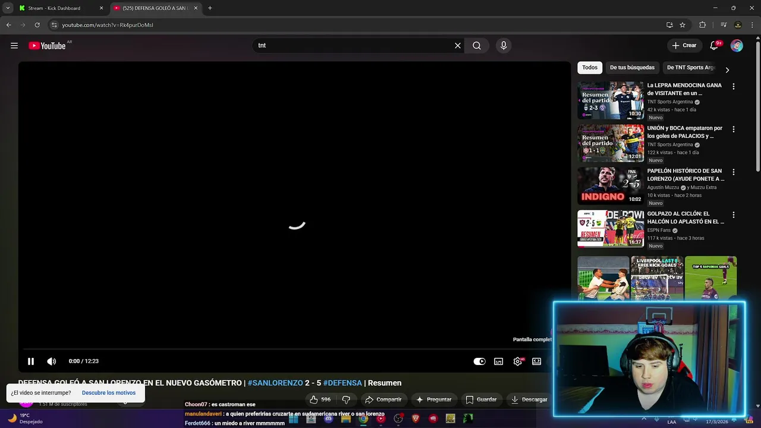Select the De tus búsquedas chip
The image size is (761, 428).
pyautogui.click(x=632, y=68)
